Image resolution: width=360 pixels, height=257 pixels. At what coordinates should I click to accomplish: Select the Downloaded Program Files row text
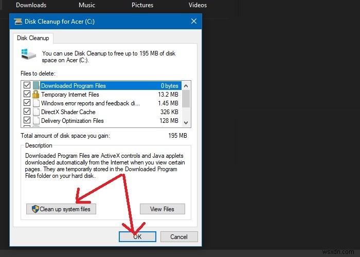click(74, 86)
